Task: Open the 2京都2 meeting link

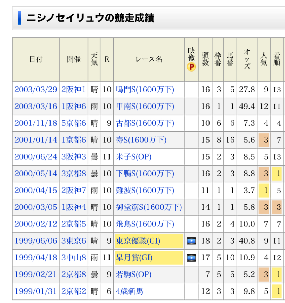Action: tap(73, 291)
